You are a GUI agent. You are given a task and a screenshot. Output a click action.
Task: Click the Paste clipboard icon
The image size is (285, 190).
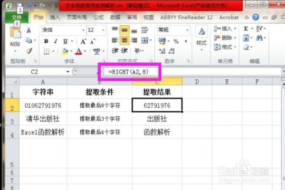coord(15,33)
